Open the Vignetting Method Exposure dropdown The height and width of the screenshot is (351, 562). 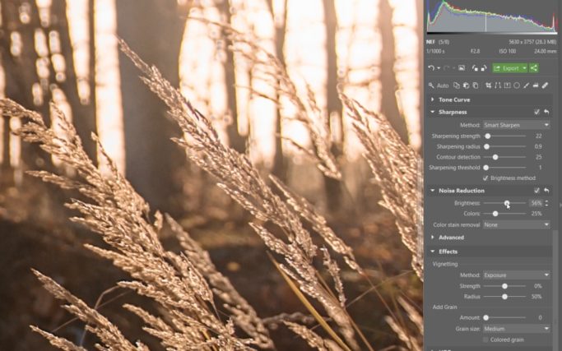pos(517,275)
